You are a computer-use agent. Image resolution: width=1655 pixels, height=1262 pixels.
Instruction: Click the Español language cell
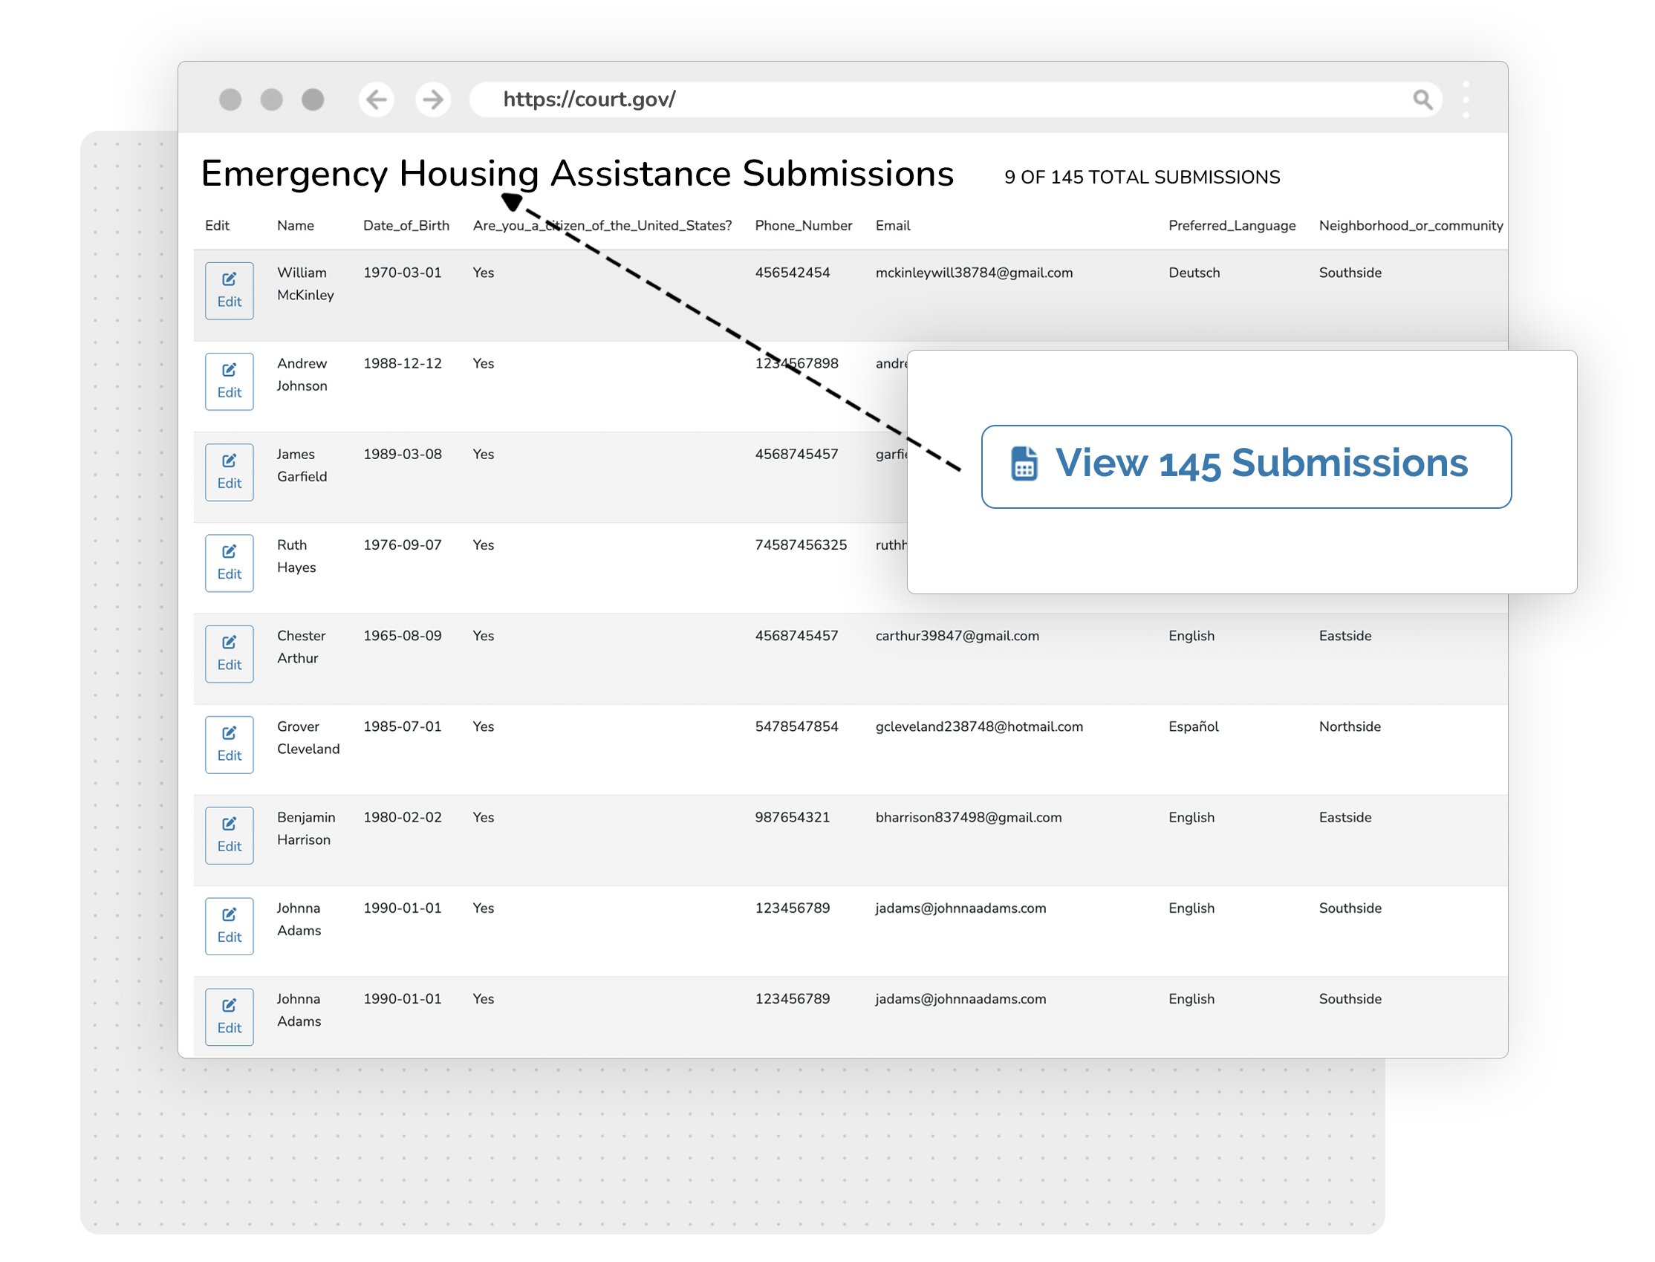(x=1193, y=726)
